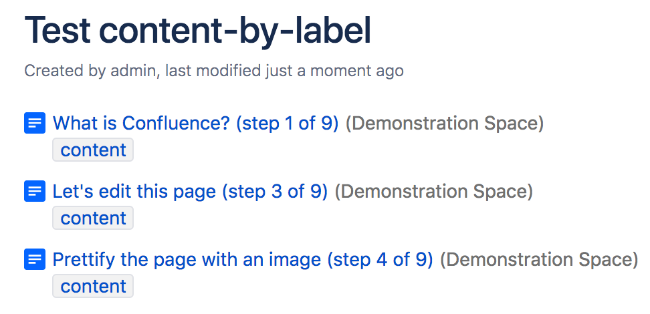Screen dimensions: 650x314
Task: Click Demonstration Space beside Let's edit this page
Action: point(433,191)
